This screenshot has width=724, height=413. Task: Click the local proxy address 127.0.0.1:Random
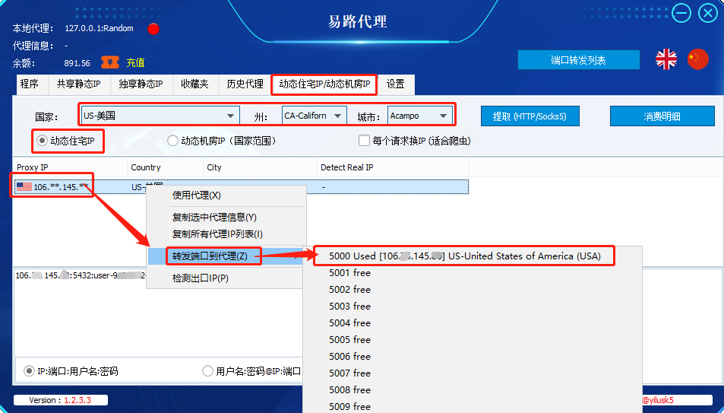99,28
